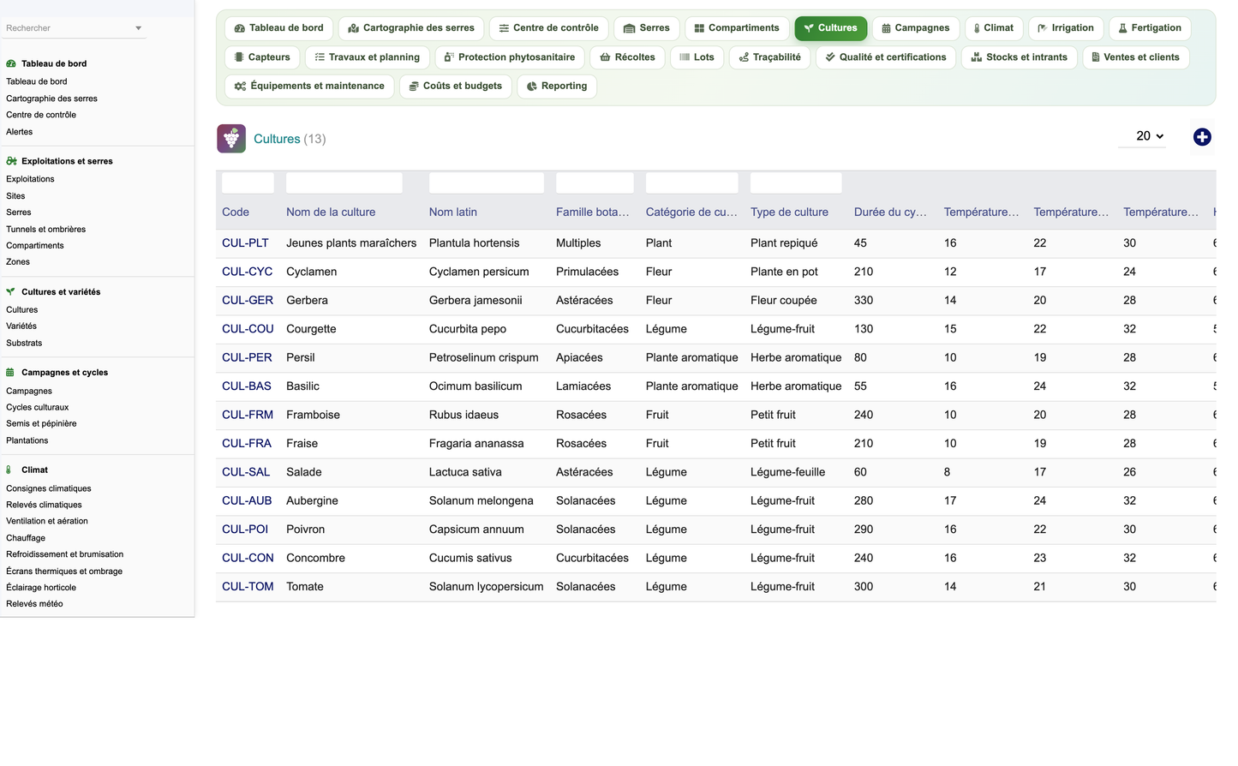The height and width of the screenshot is (766, 1238).
Task: Focus the Code column filter field
Action: [248, 183]
